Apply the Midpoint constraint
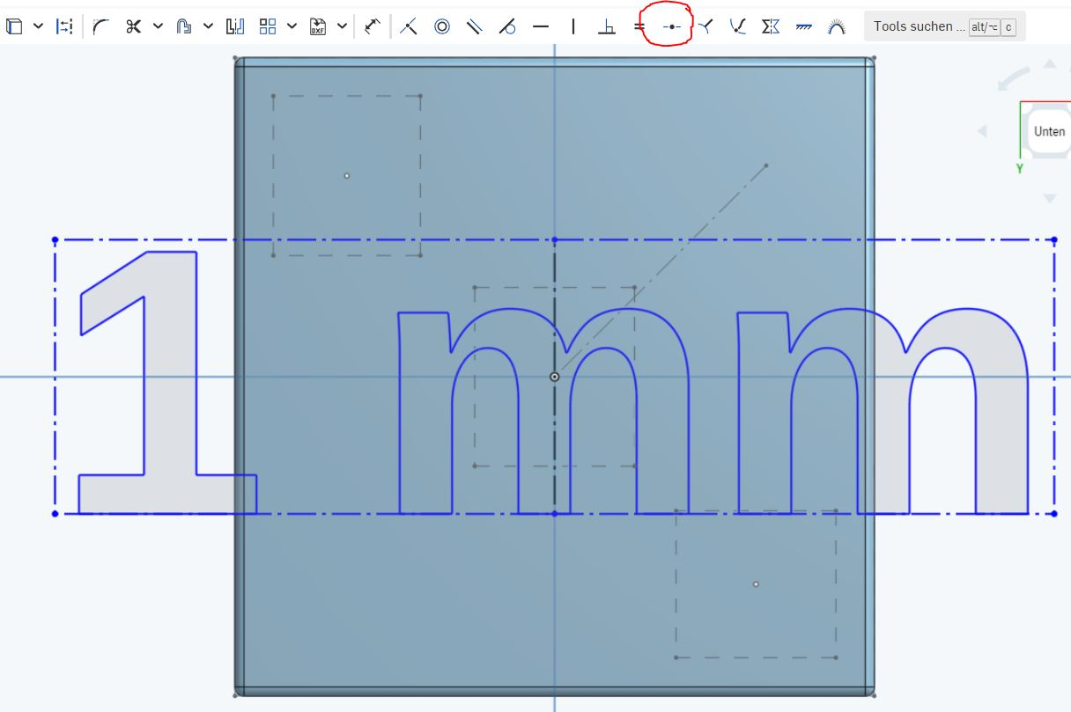Screen dimensions: 1071x712 coord(672,26)
